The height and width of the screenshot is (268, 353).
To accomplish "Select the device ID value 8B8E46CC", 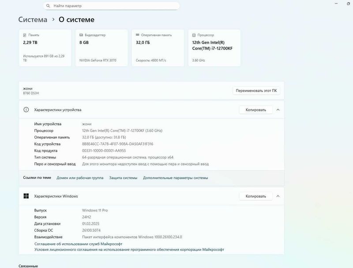I will (x=117, y=144).
